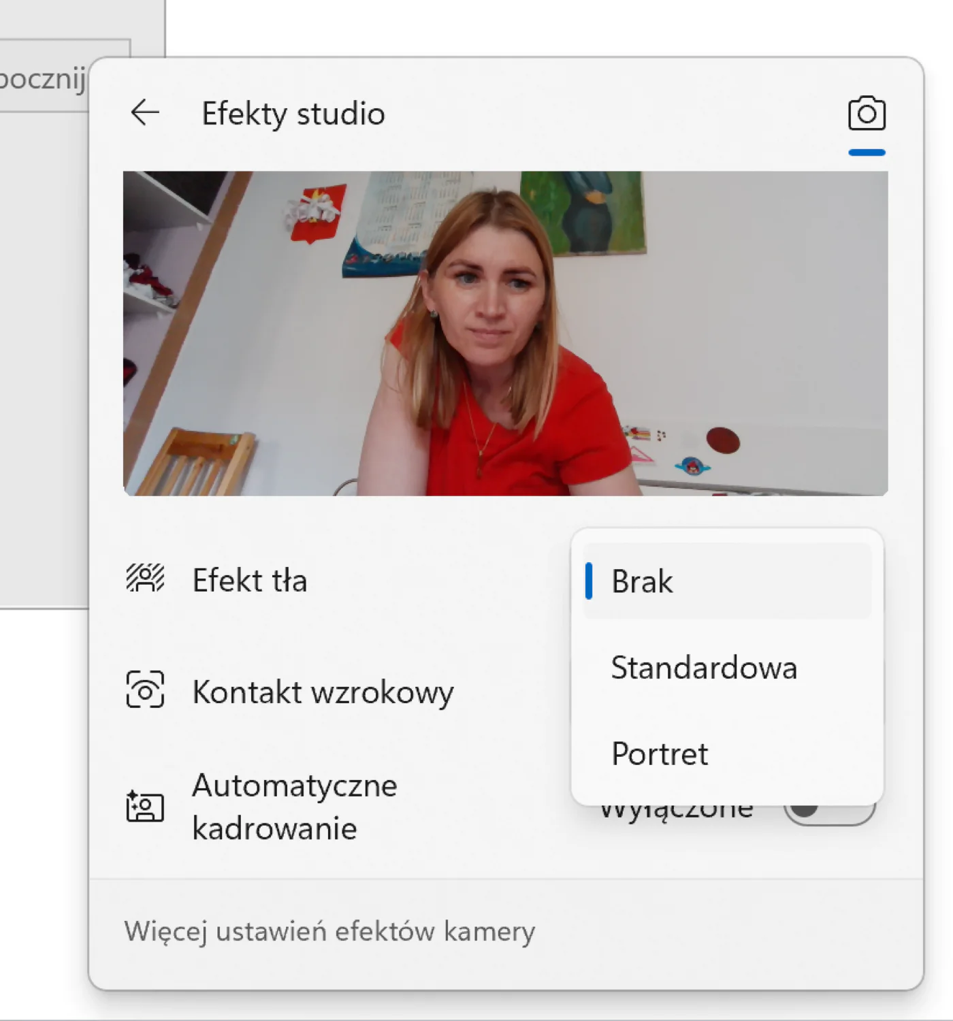The width and height of the screenshot is (953, 1021).
Task: Open Więcej ustawień efektów kamery link
Action: (x=329, y=931)
